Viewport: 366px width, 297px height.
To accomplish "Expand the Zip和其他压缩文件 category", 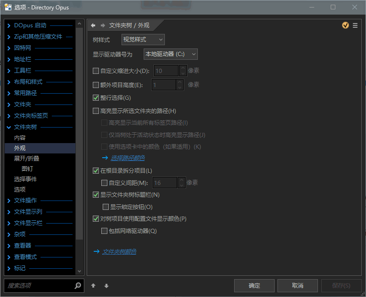I will click(x=9, y=37).
